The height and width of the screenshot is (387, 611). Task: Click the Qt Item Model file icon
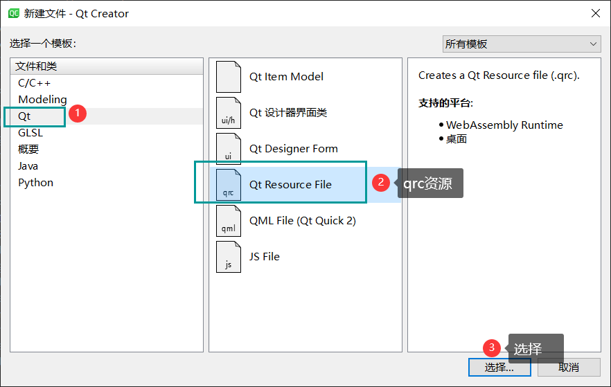(x=229, y=77)
